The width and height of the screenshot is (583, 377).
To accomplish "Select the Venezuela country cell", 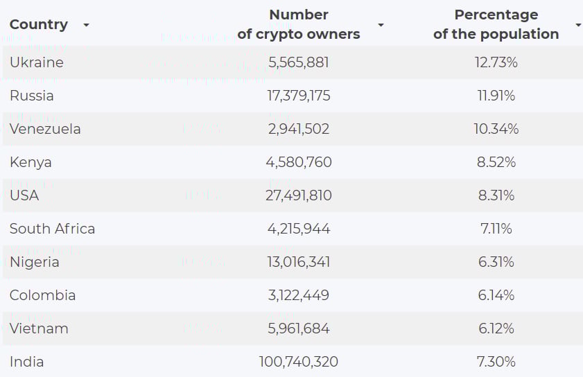I will [45, 129].
